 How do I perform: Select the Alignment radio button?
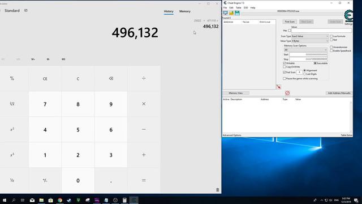click(305, 70)
